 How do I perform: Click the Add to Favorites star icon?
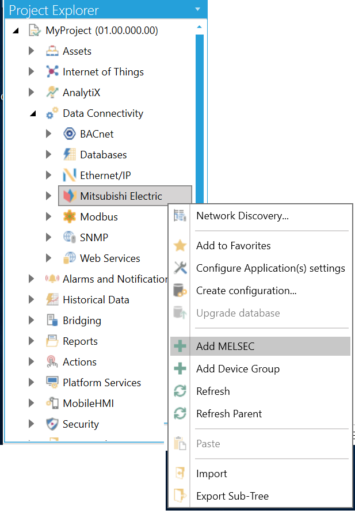[180, 246]
